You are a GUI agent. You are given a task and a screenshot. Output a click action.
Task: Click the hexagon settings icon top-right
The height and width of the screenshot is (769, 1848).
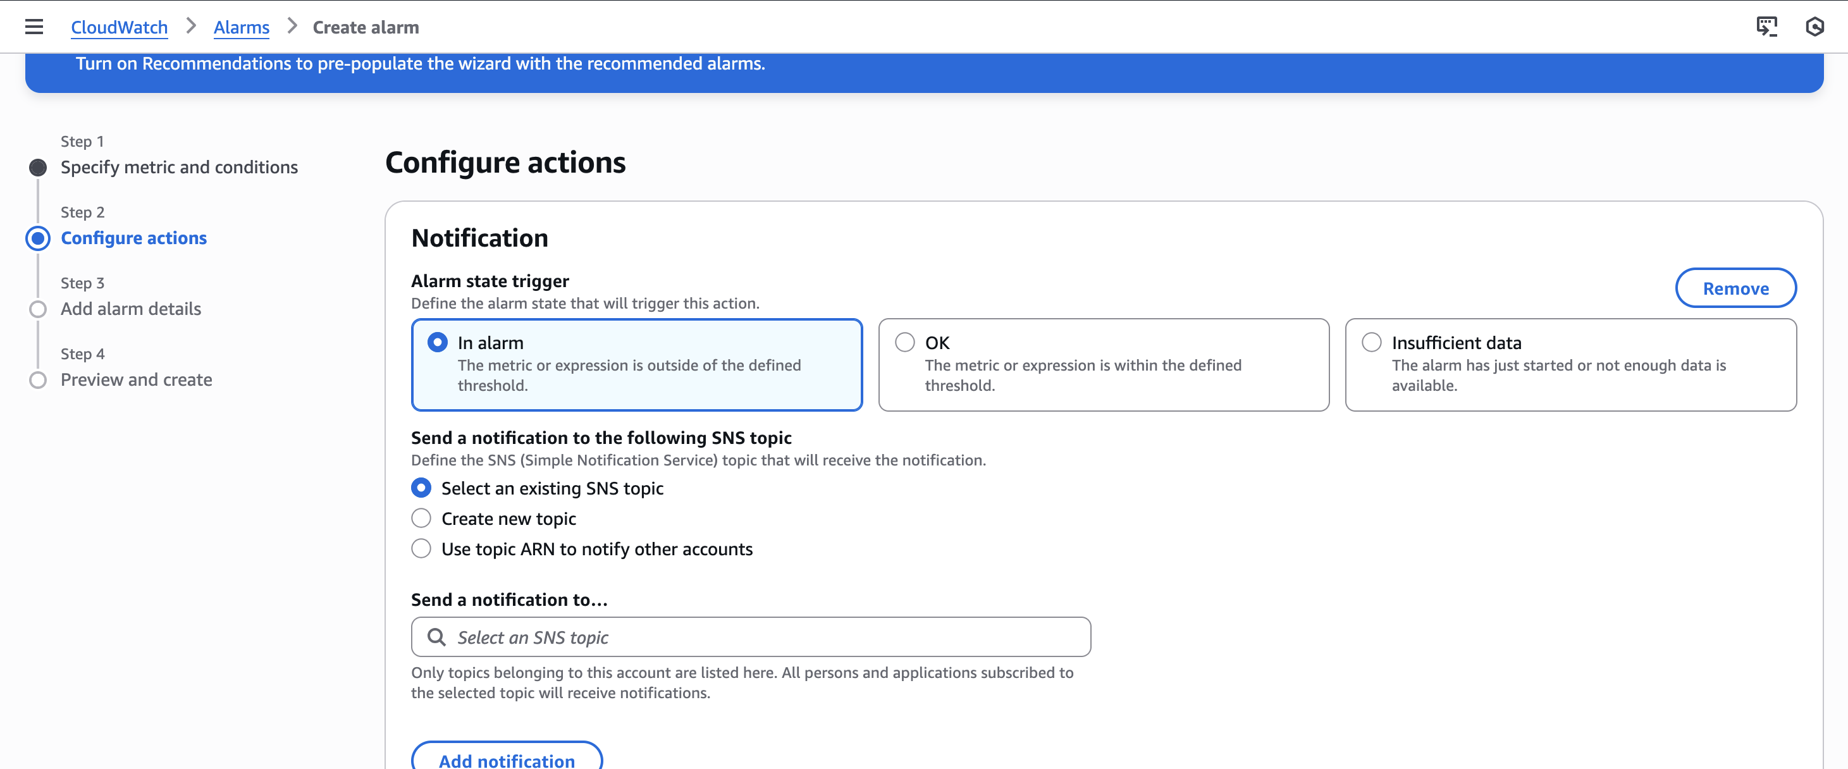click(1814, 27)
